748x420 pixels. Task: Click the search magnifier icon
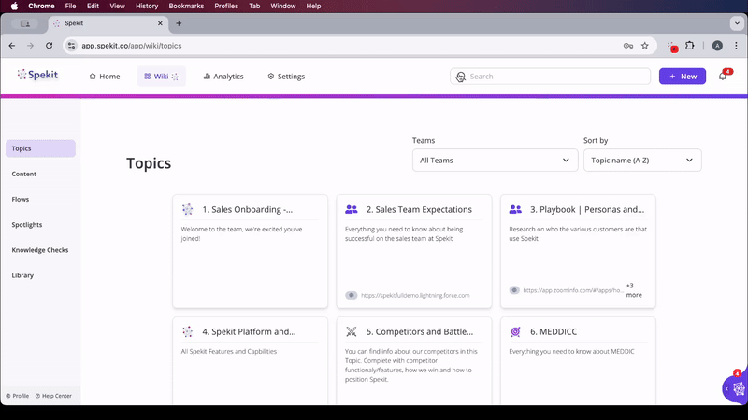[x=460, y=77]
